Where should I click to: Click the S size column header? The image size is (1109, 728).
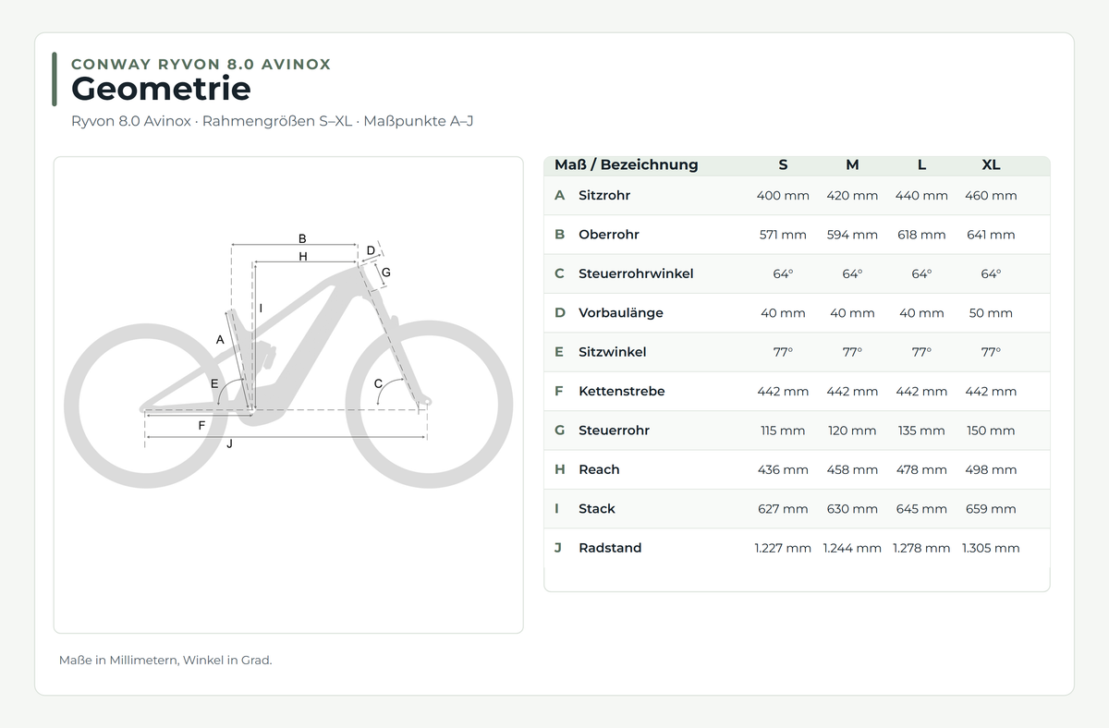[x=783, y=165]
